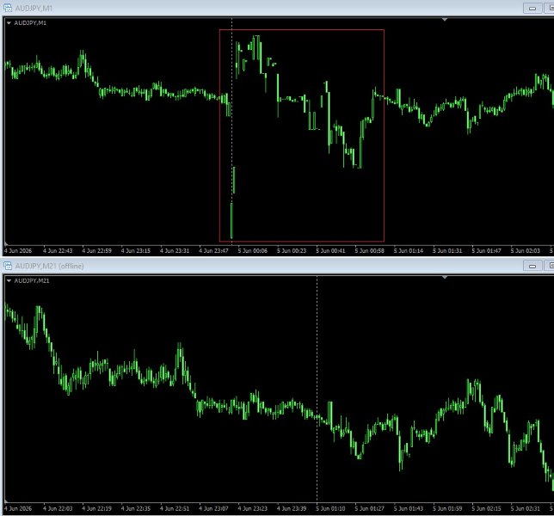Click bottom-left corner arrow of M21 chart
Image resolution: width=554 pixels, height=516 pixels.
click(x=6, y=501)
